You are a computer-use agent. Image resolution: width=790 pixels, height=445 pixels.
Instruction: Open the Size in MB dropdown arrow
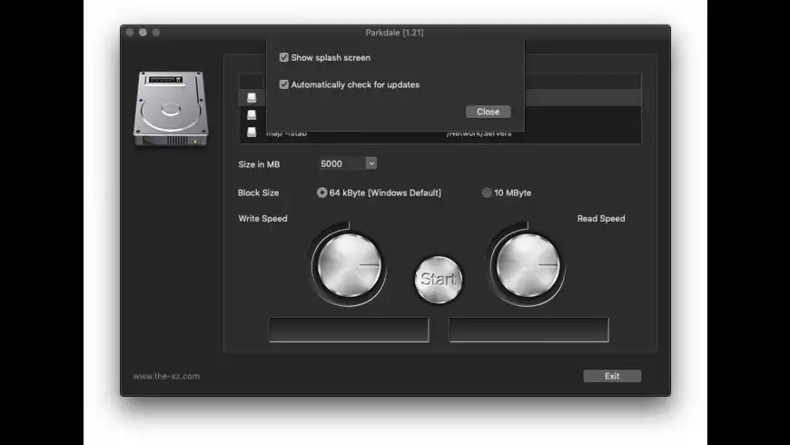click(371, 163)
